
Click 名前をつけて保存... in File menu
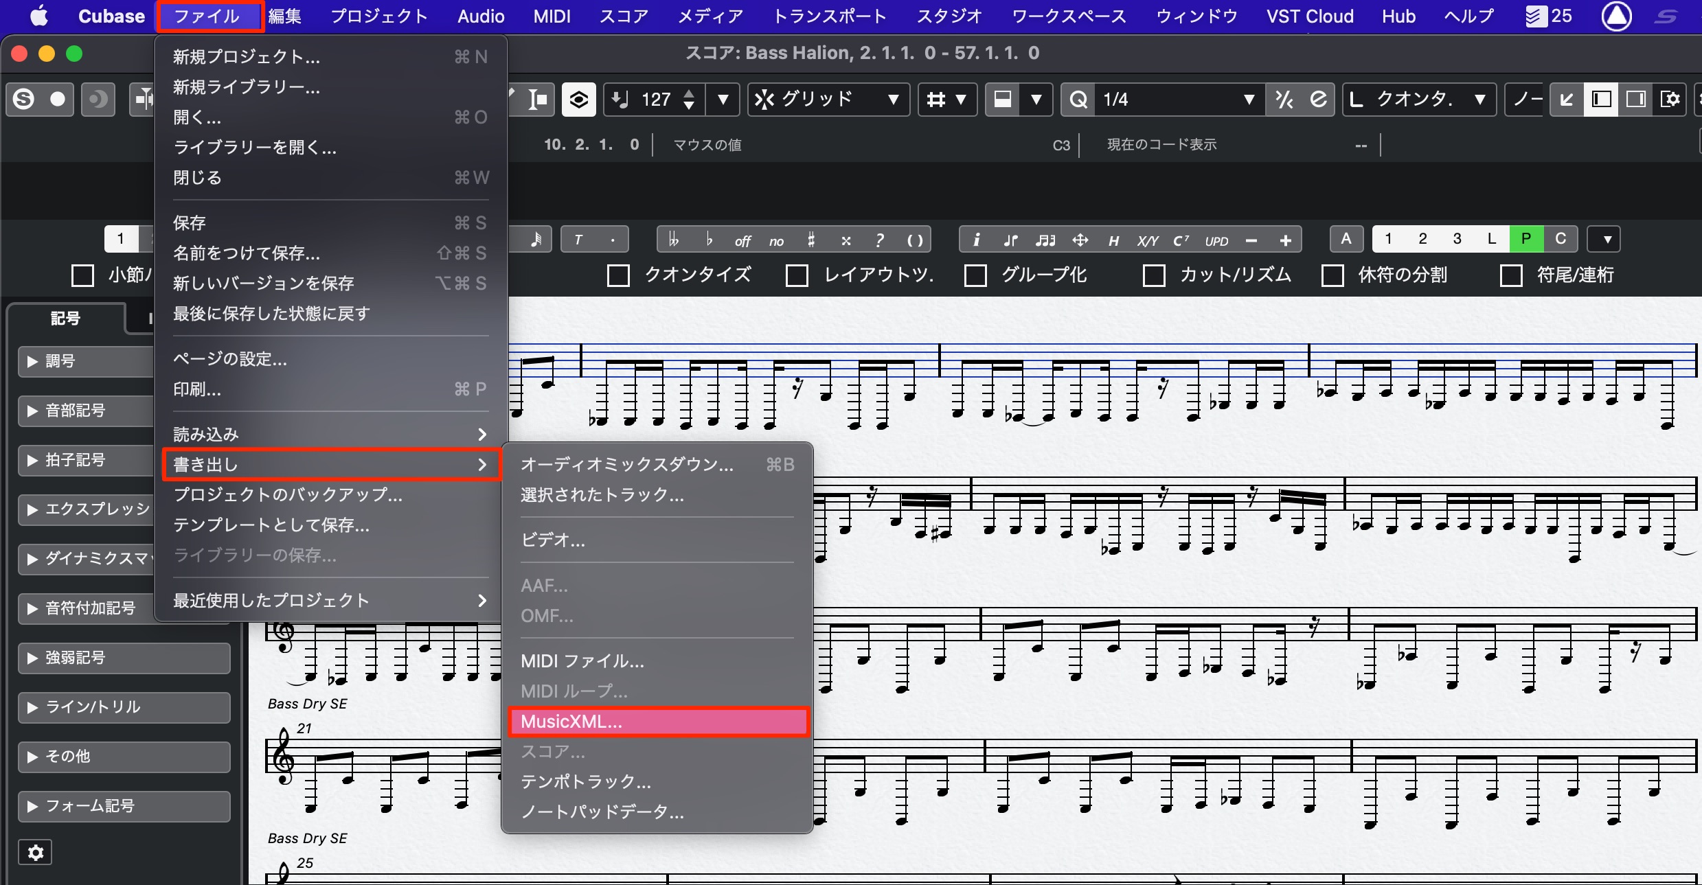pos(330,253)
